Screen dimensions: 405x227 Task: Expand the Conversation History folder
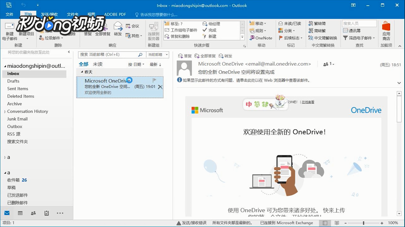(x=5, y=112)
